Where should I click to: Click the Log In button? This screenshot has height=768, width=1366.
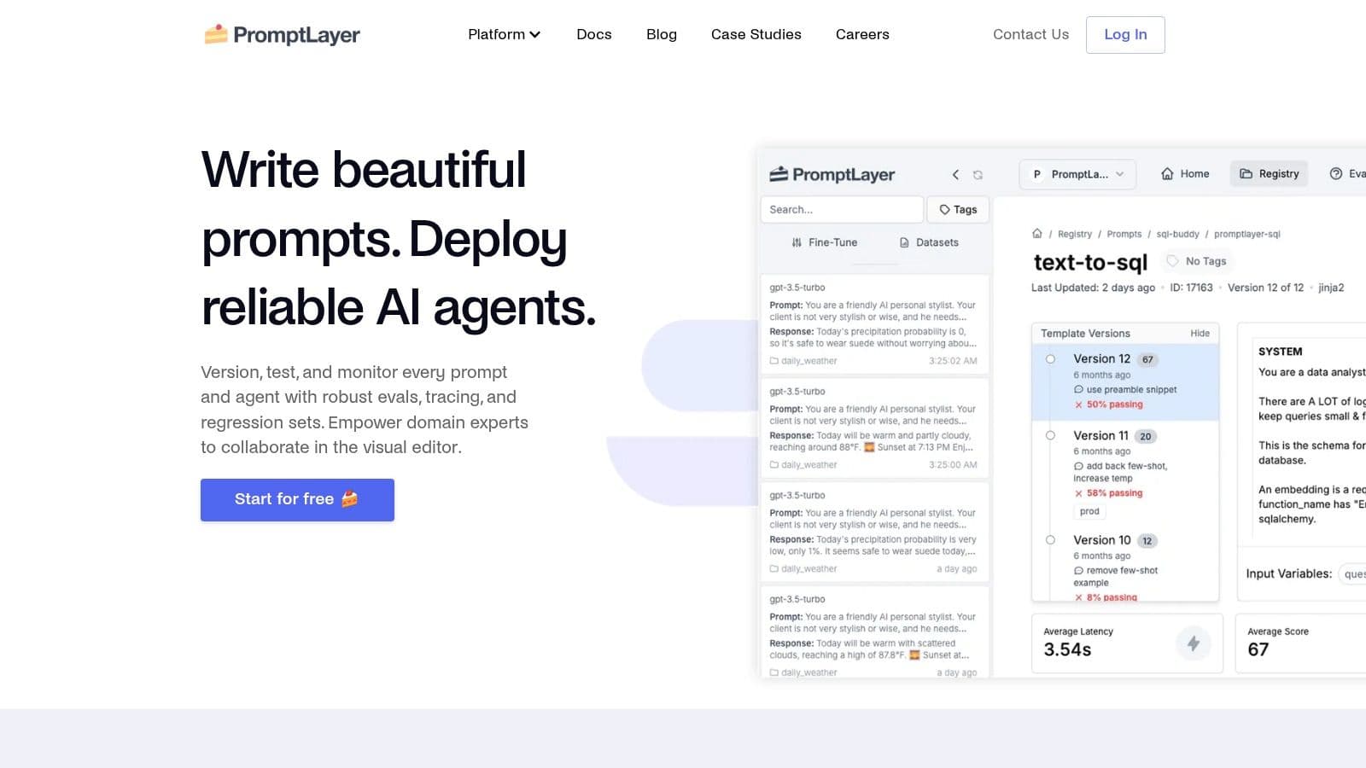[x=1124, y=35]
